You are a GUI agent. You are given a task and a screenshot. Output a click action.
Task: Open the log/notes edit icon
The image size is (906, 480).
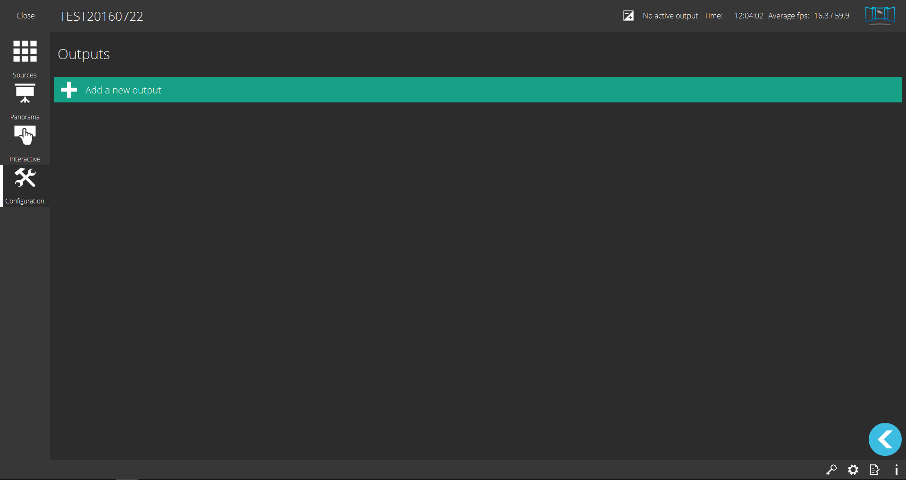coord(875,470)
